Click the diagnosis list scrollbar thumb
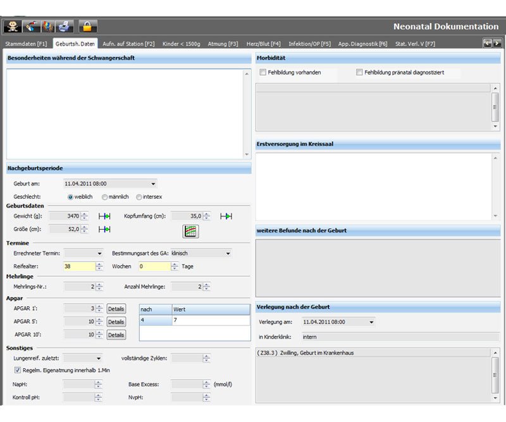The width and height of the screenshot is (506, 422). click(495, 375)
